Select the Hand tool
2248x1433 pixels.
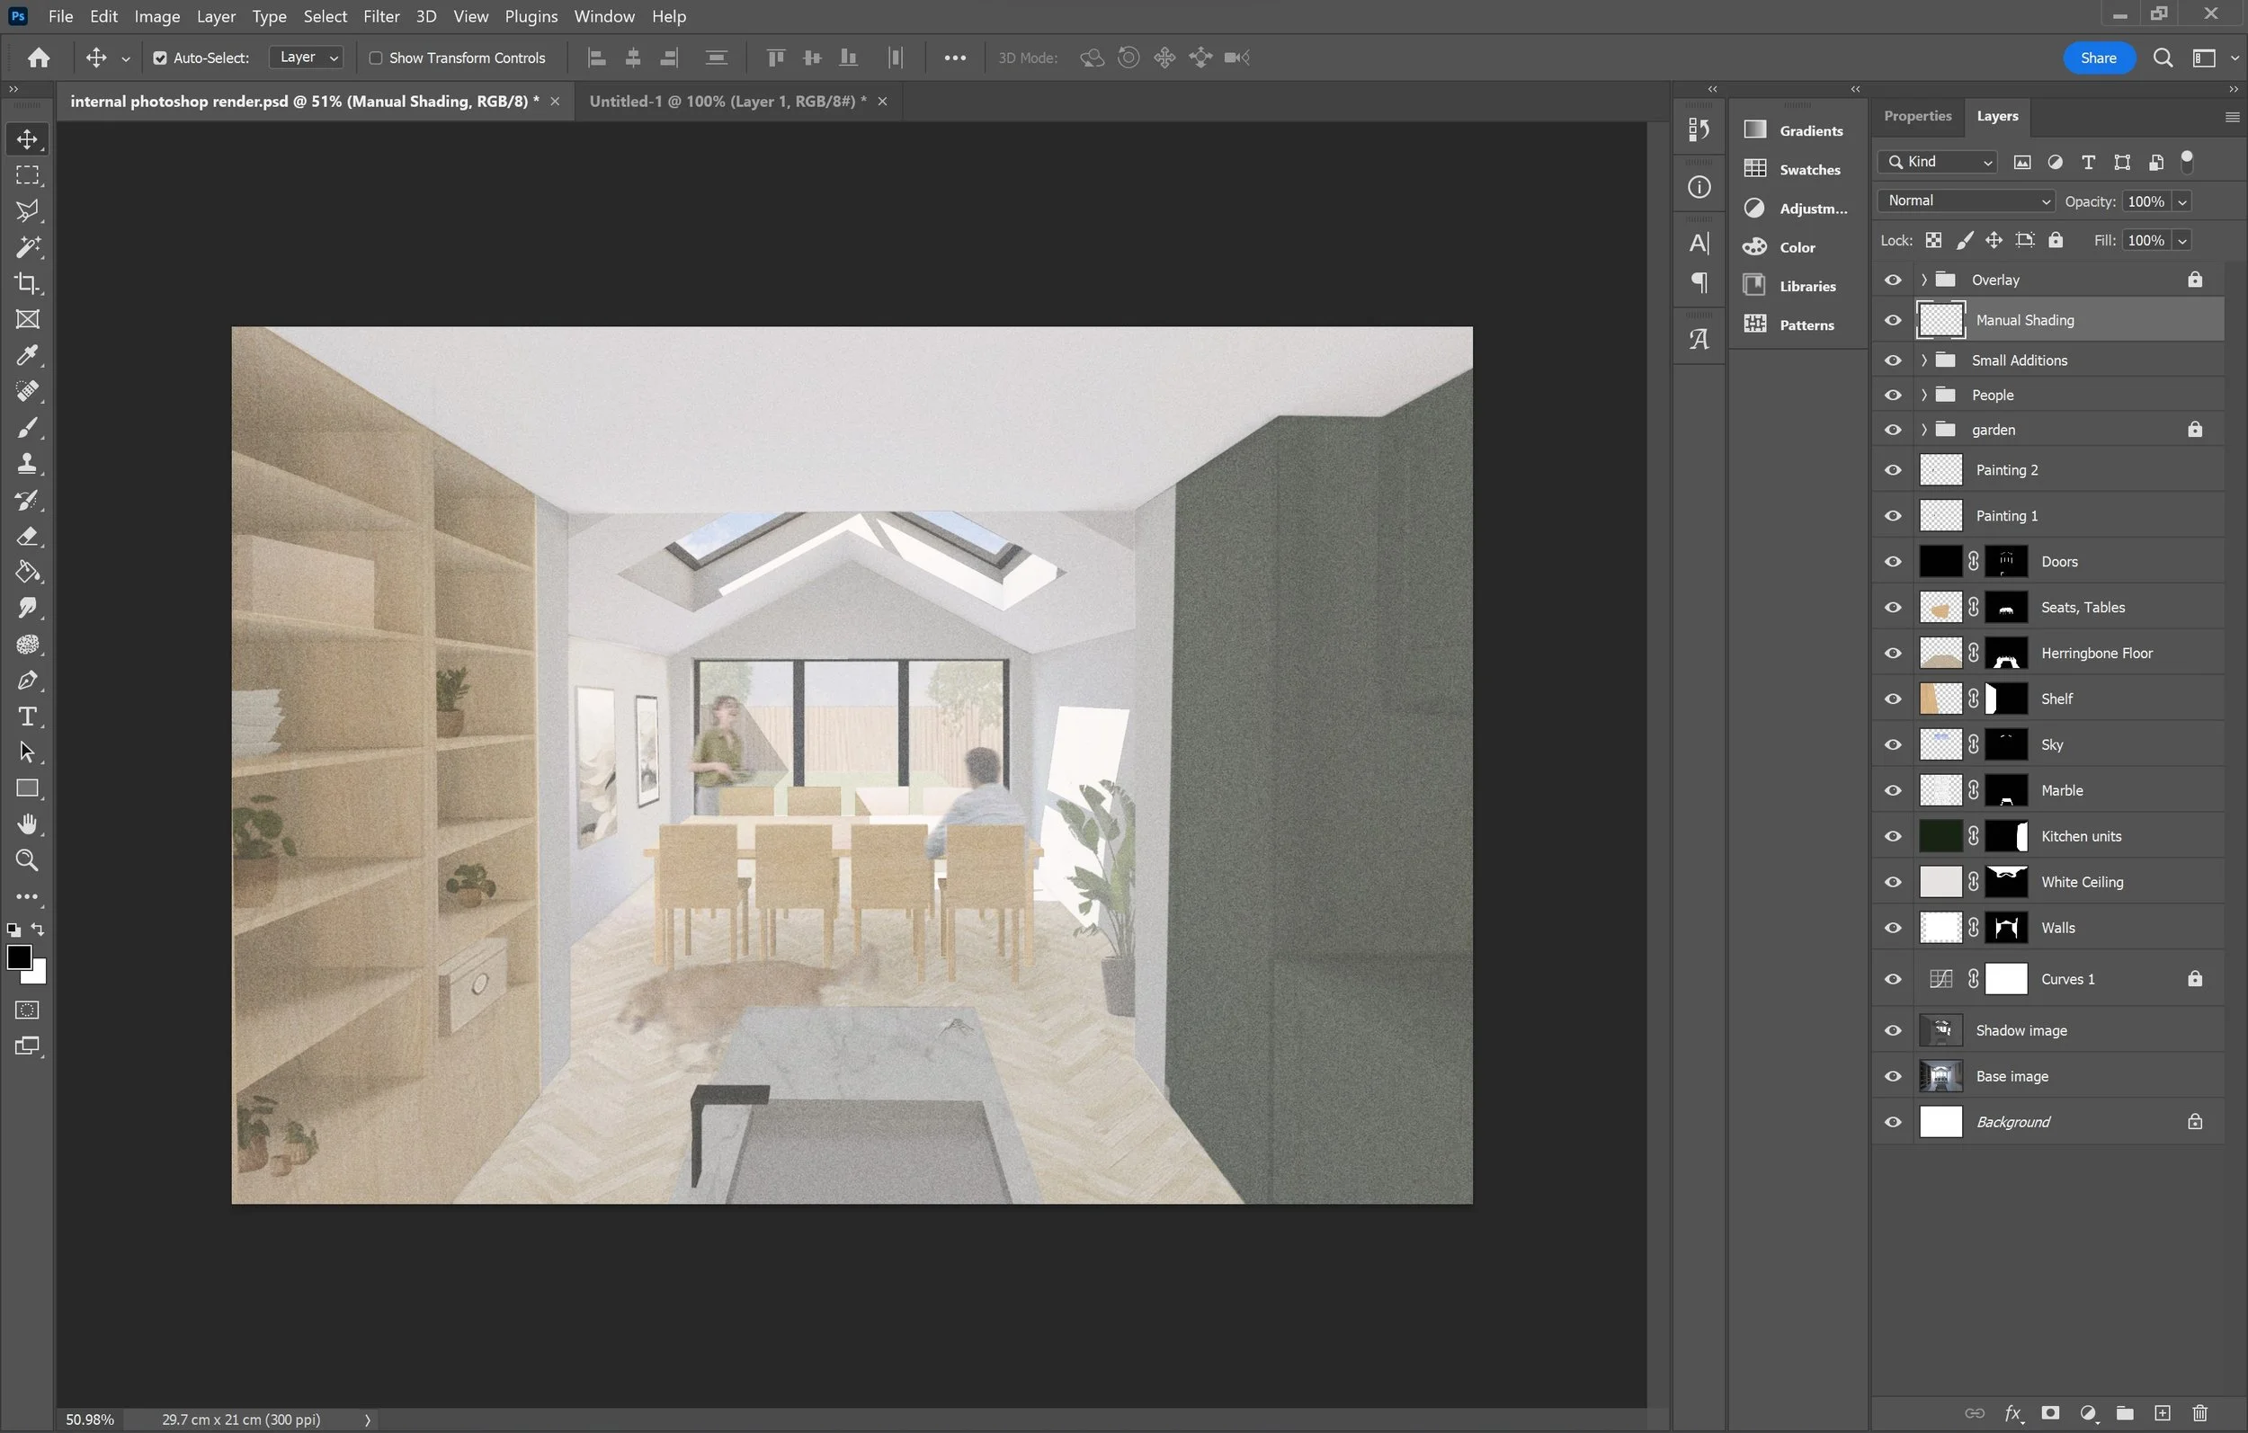click(x=27, y=824)
